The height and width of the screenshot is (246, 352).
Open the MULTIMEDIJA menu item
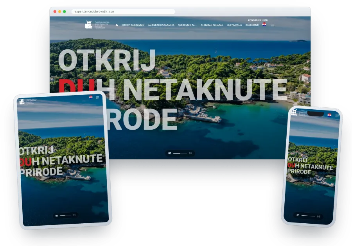[234, 25]
